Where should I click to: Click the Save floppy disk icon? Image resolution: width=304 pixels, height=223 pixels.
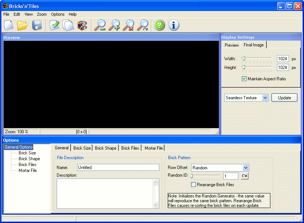pyautogui.click(x=37, y=25)
